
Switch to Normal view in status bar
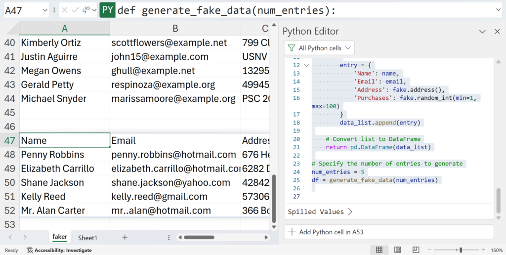click(x=379, y=250)
